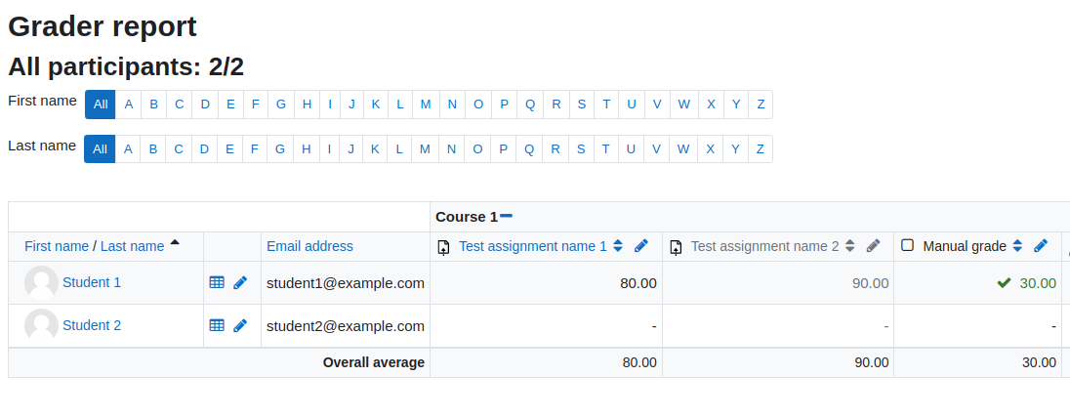1070x418 pixels.
Task: Sort by Test assignment name 2 arrows
Action: point(849,246)
